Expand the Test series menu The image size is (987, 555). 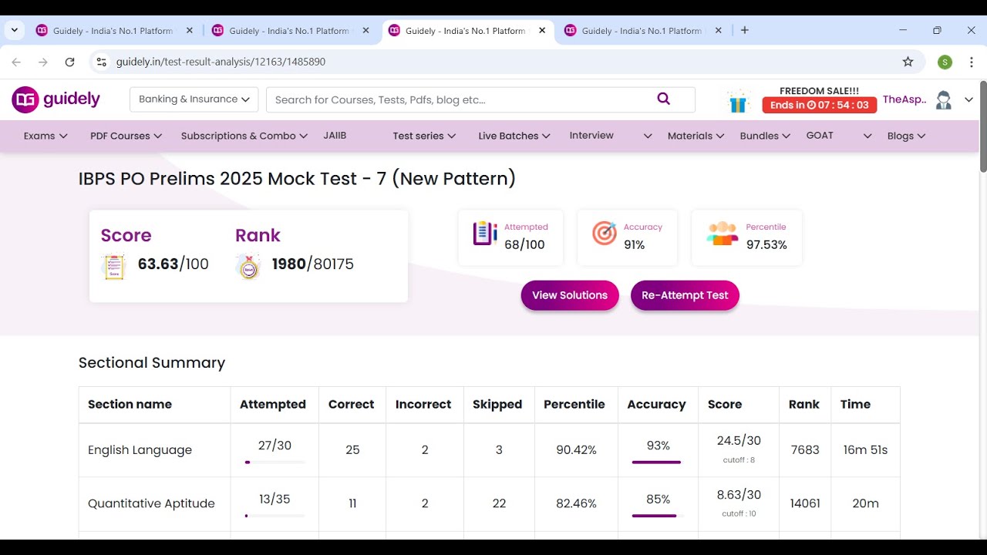click(424, 136)
